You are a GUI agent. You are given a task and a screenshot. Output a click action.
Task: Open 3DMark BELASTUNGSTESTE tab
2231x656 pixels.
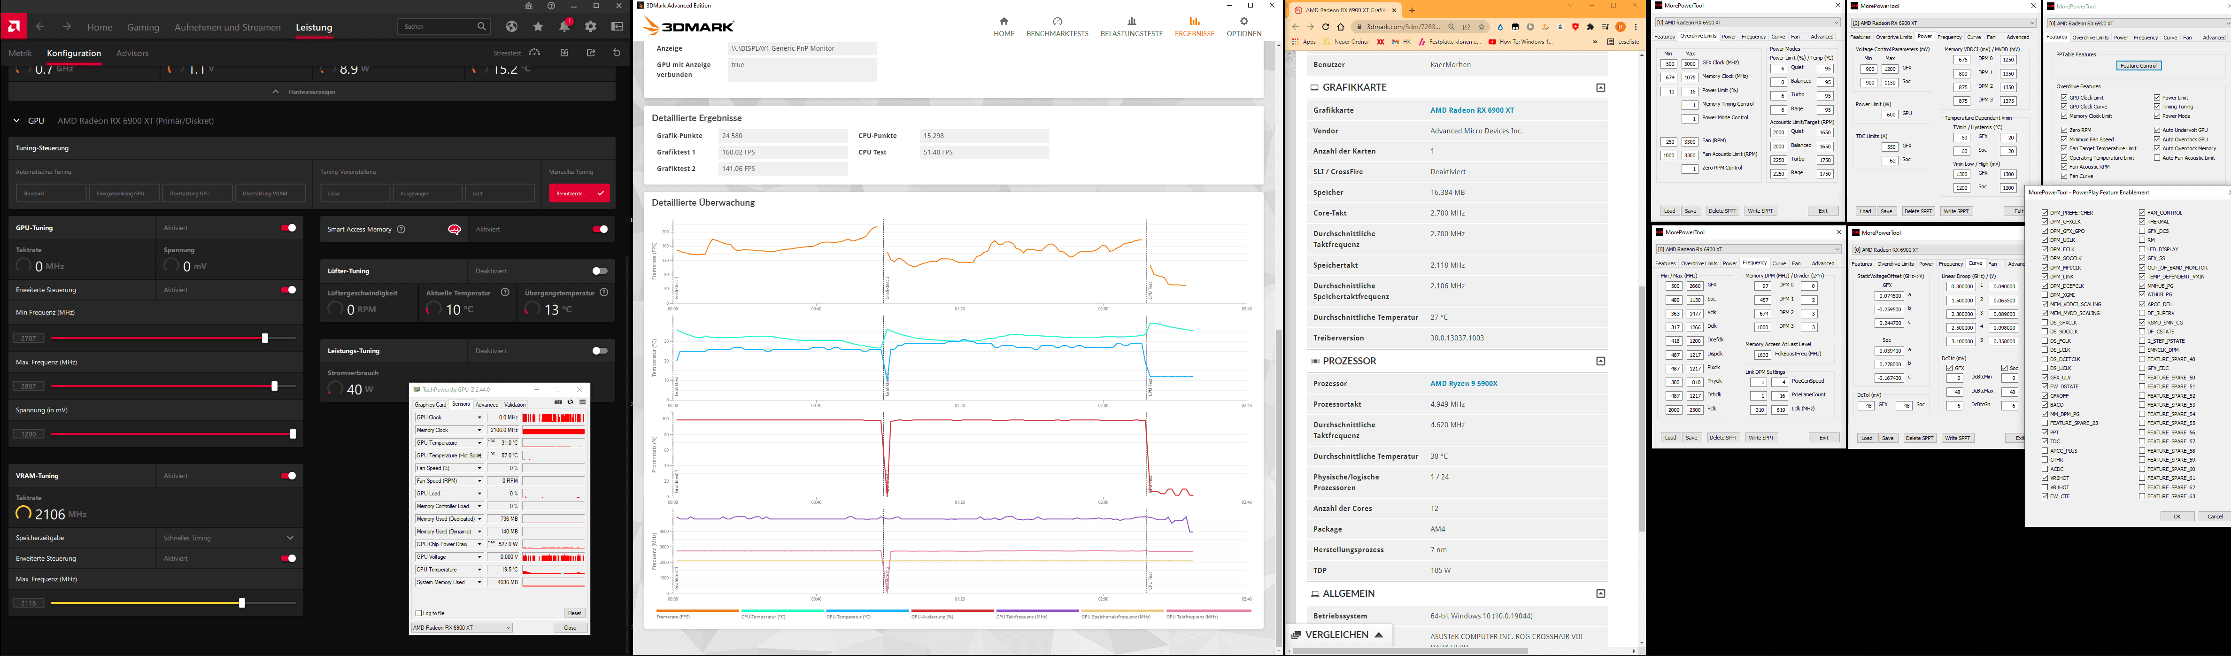click(x=1131, y=27)
